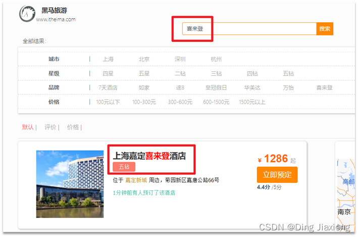Click the red 五钻 badge on hotel card
358x237 pixels.
click(124, 167)
